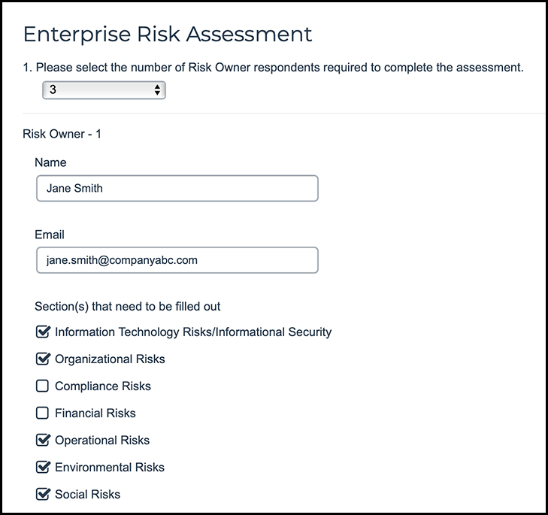
Task: Click the 'Social Risks' label text
Action: point(87,494)
